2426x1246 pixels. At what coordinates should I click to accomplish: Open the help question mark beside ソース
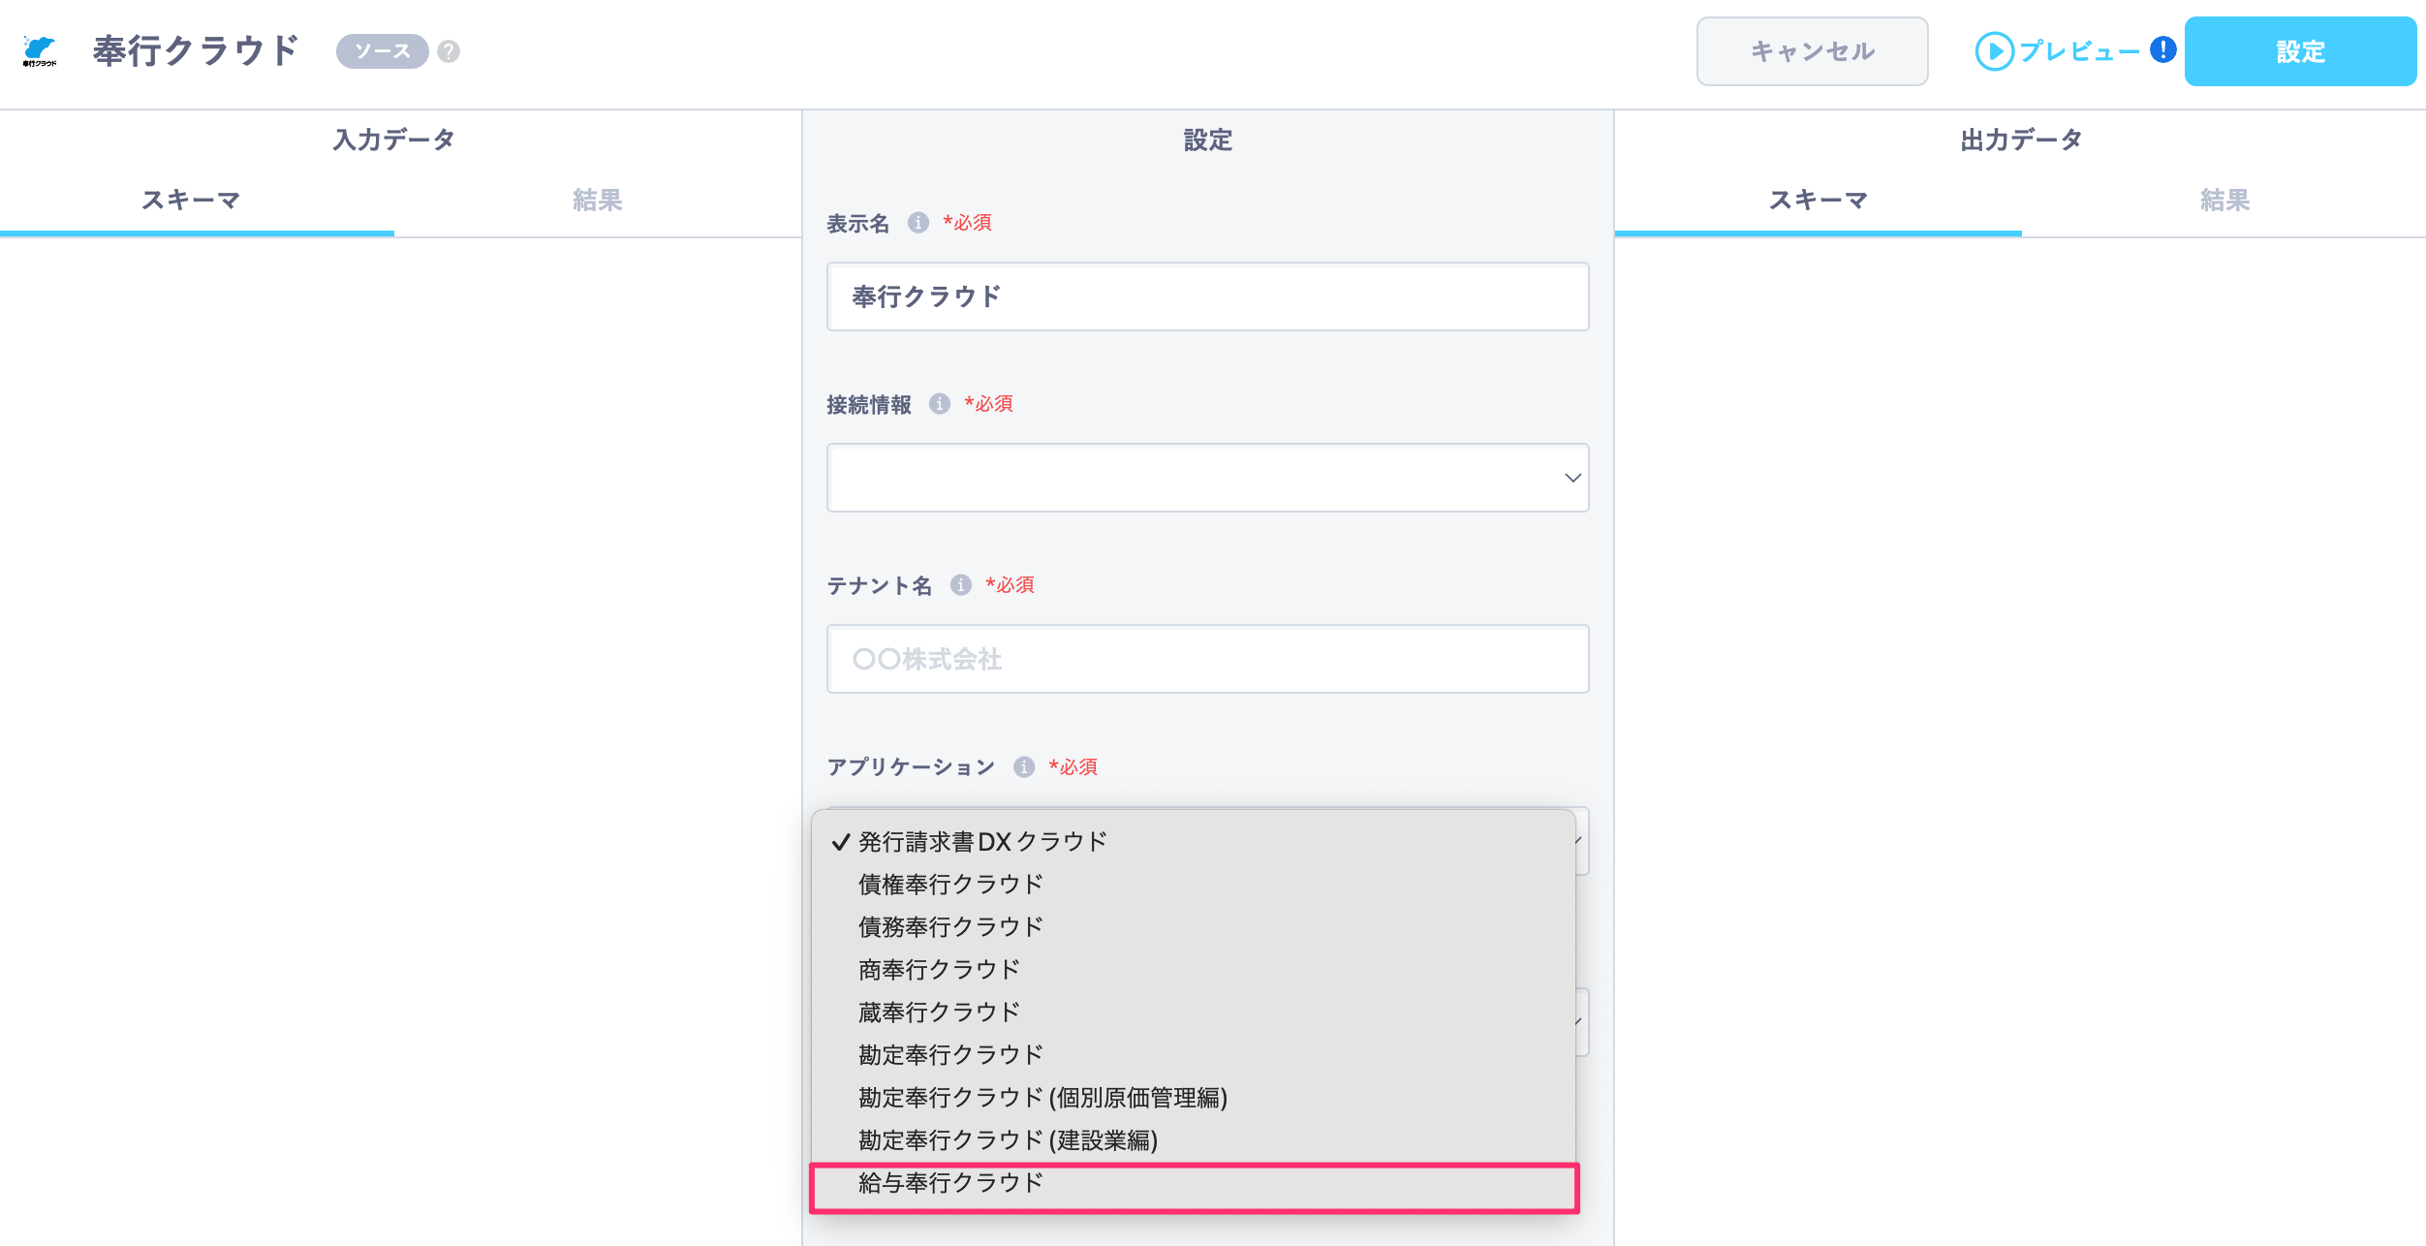[x=449, y=51]
